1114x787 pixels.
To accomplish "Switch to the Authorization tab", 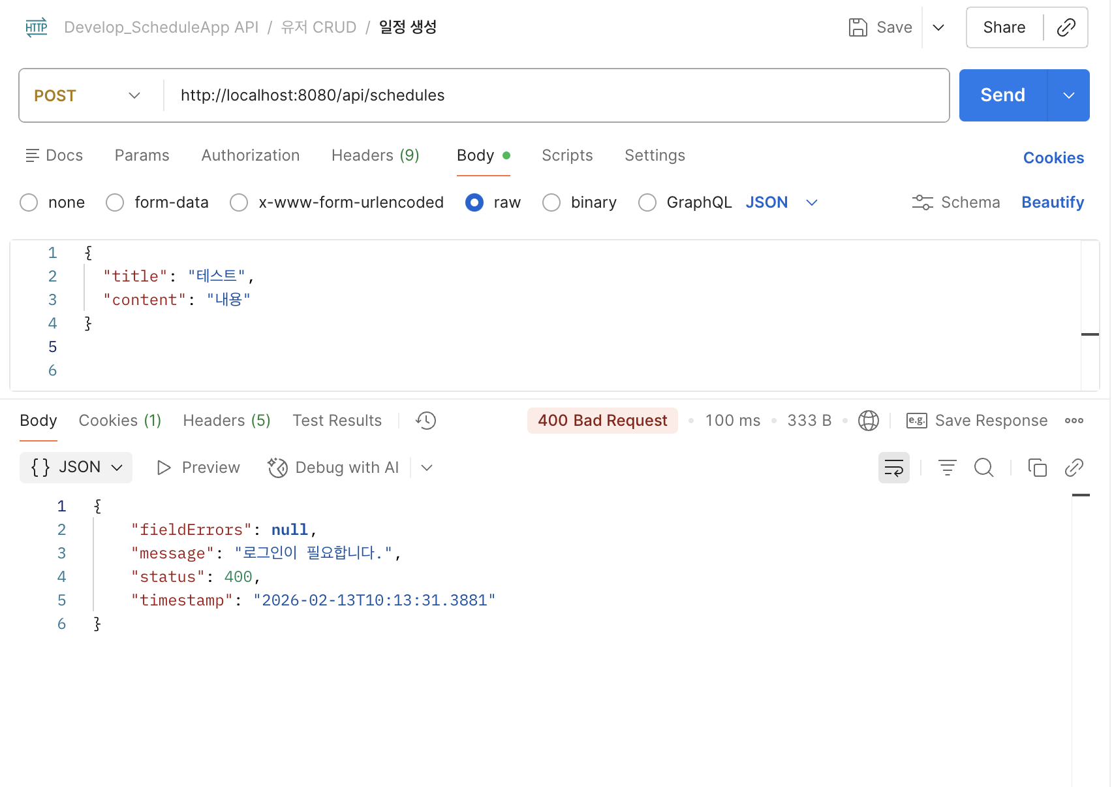I will point(251,155).
